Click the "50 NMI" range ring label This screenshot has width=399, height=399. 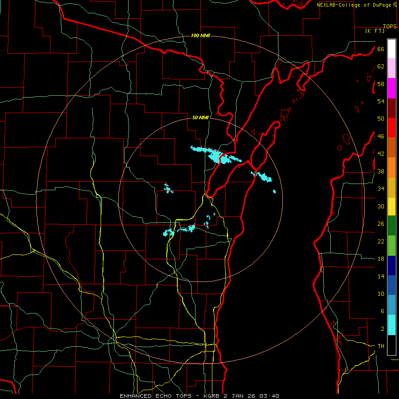pyautogui.click(x=200, y=117)
